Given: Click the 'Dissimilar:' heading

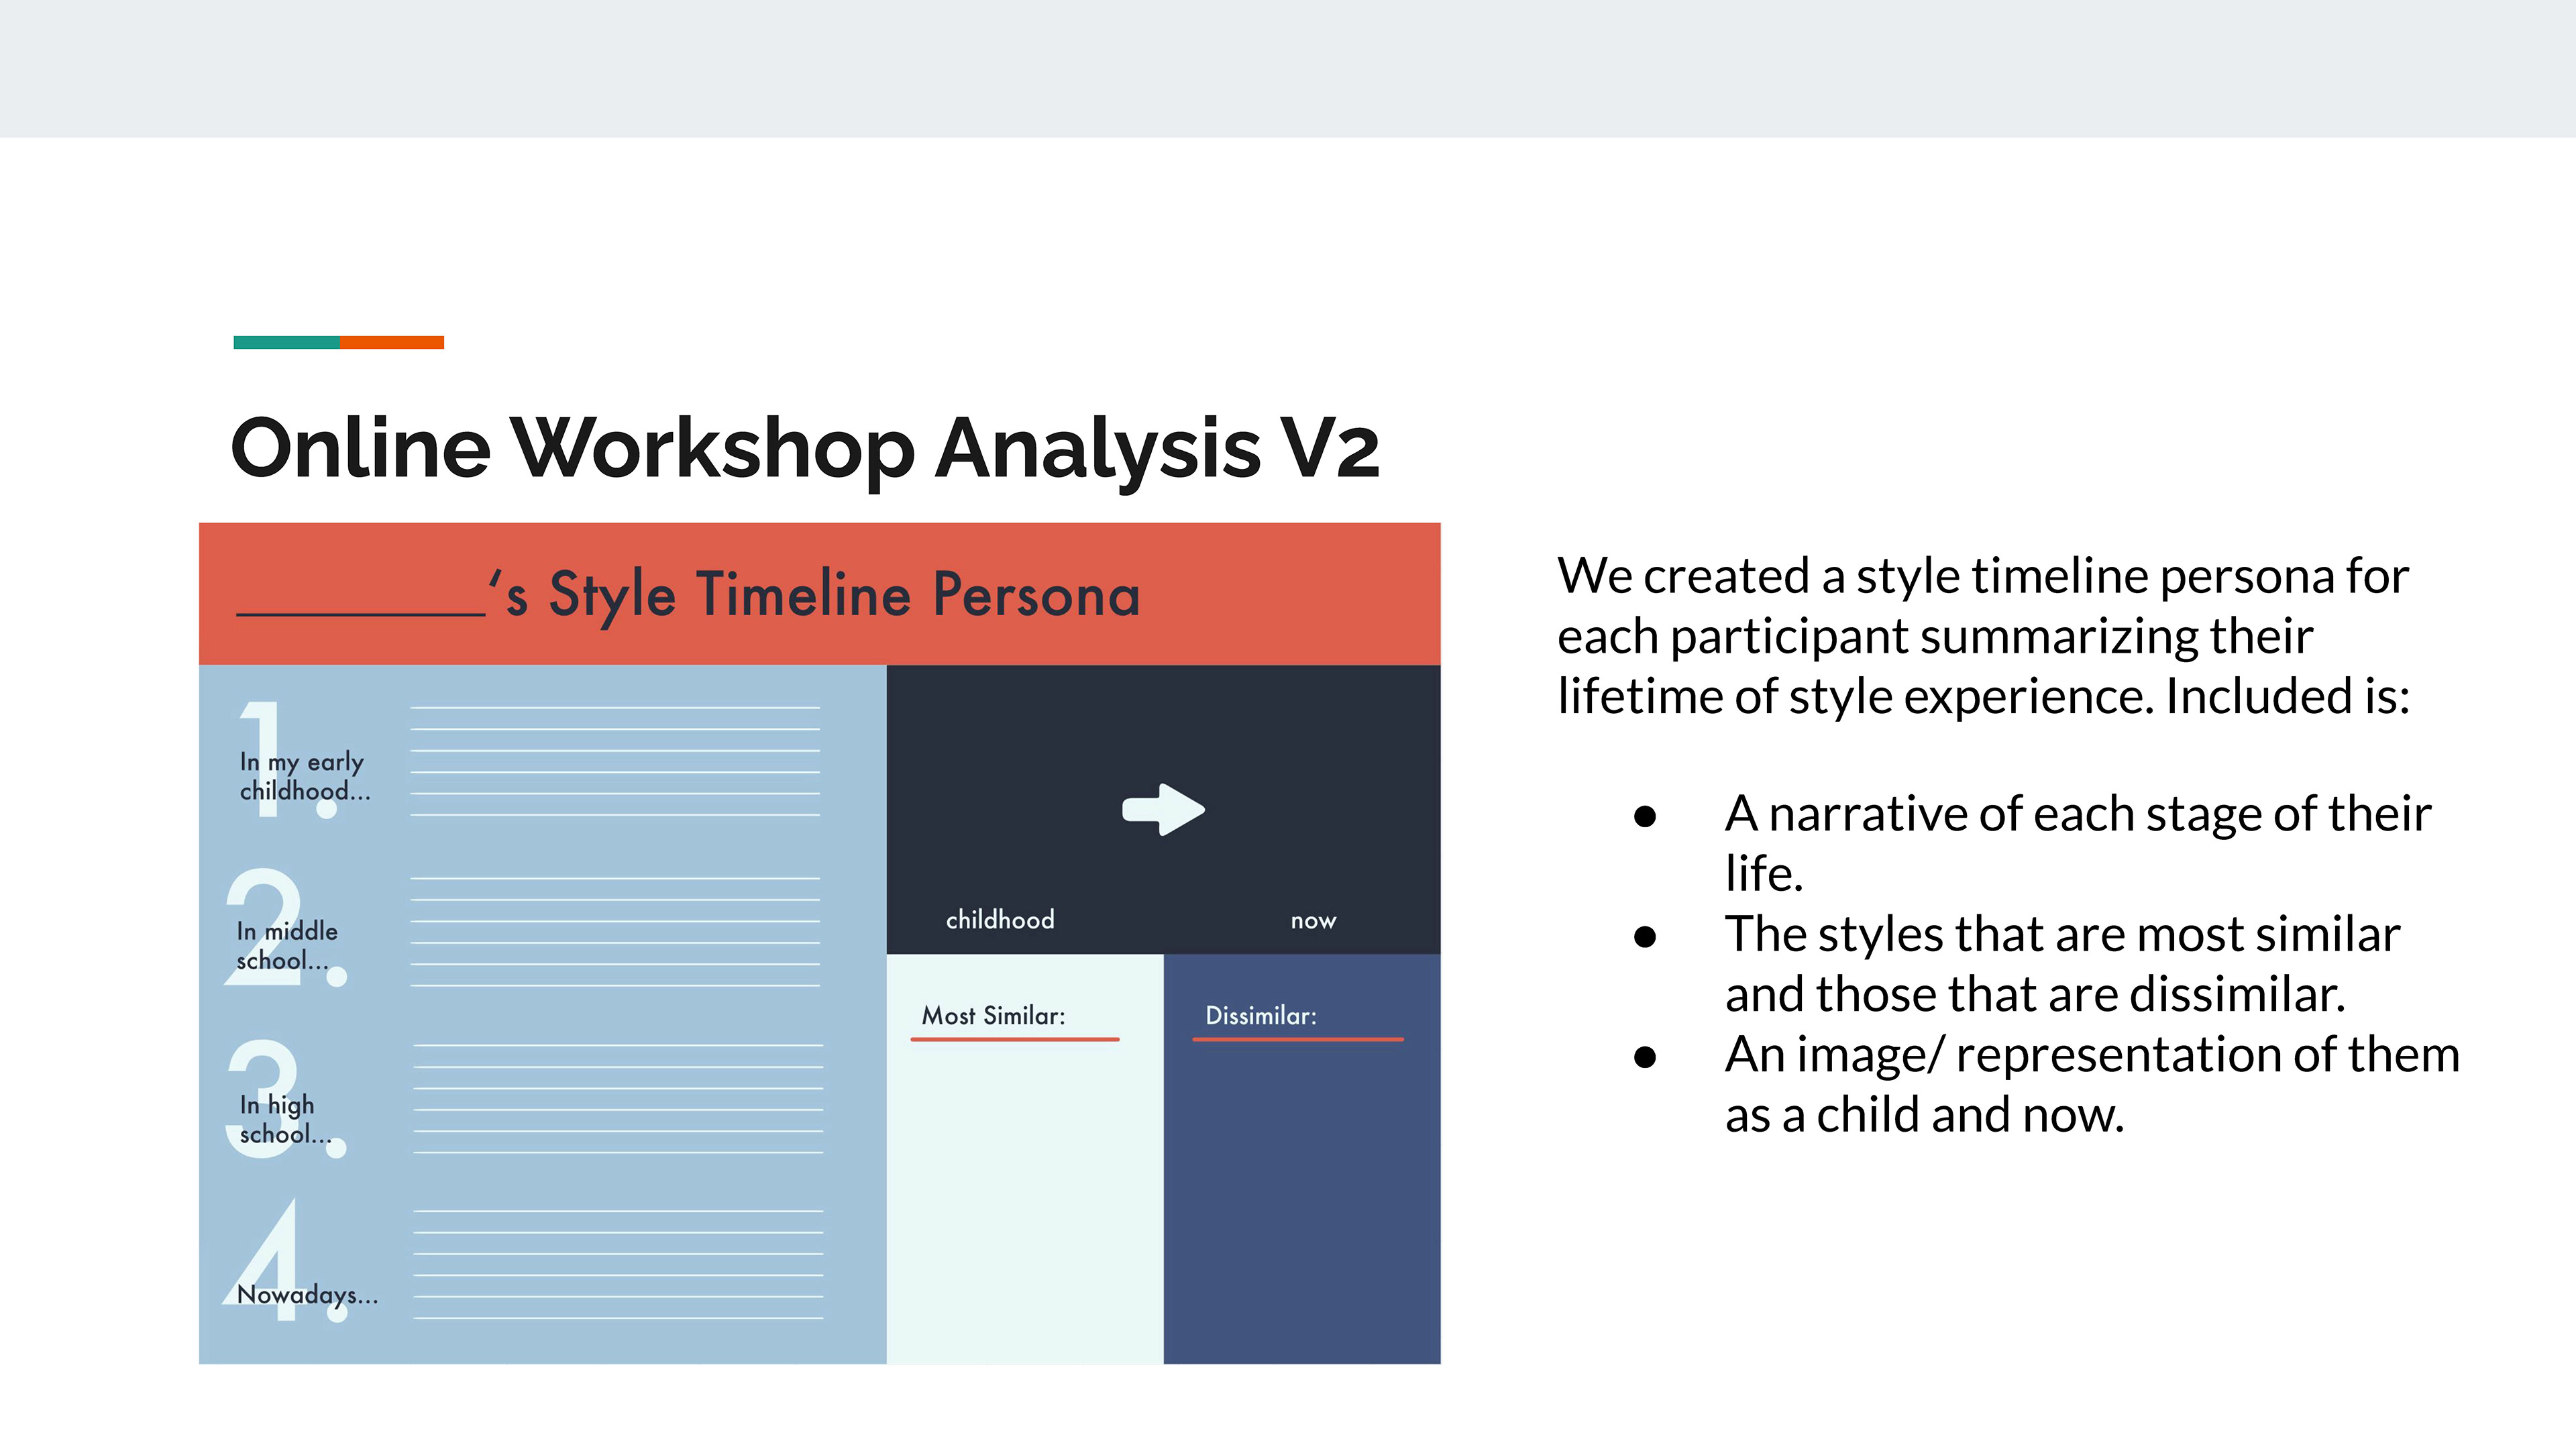Looking at the screenshot, I should 1261,1016.
